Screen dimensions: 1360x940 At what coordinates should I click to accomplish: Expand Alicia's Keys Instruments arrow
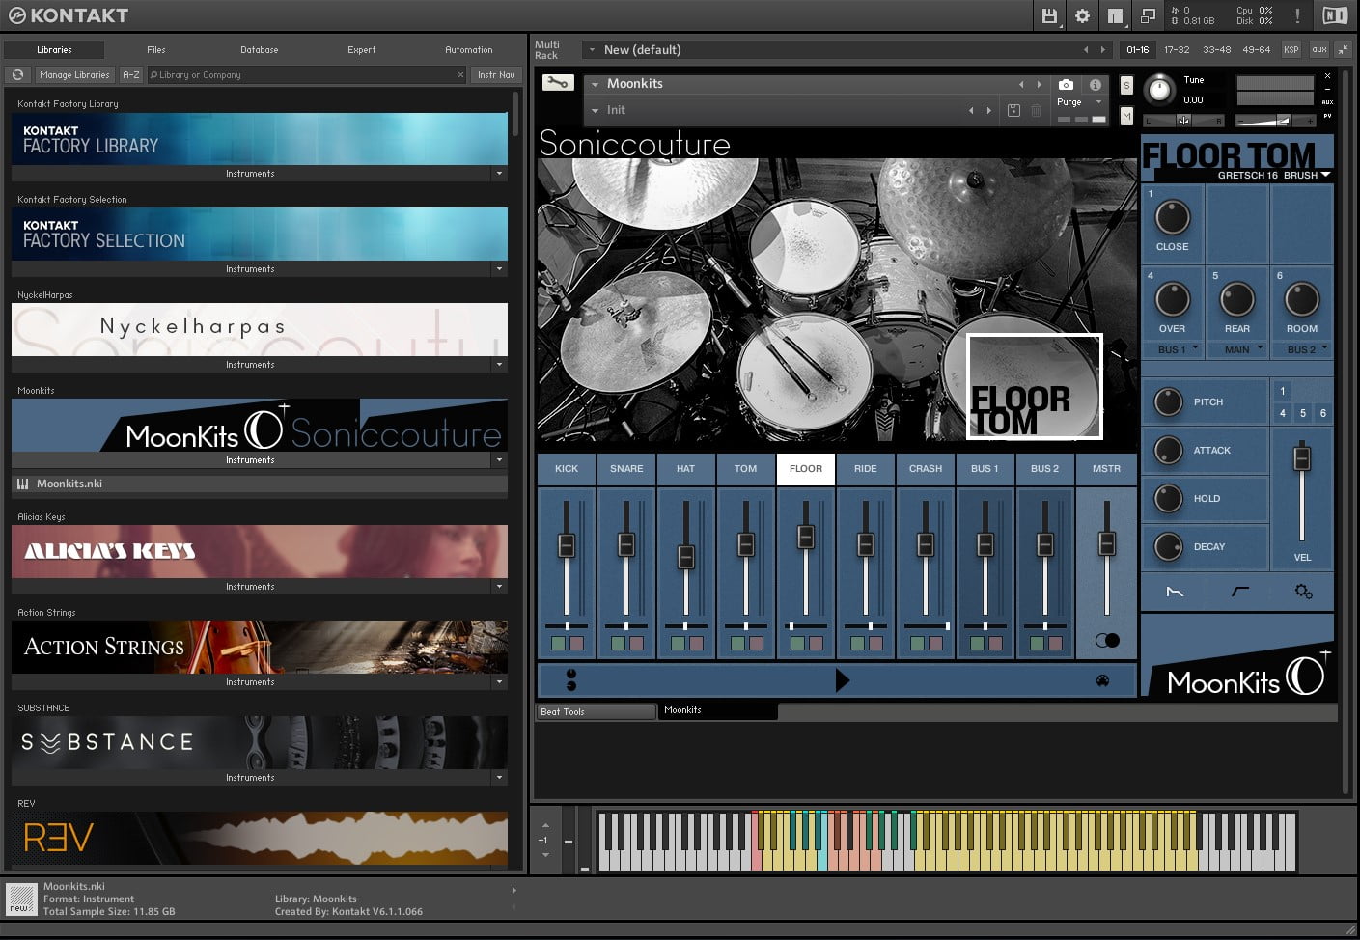tap(499, 587)
